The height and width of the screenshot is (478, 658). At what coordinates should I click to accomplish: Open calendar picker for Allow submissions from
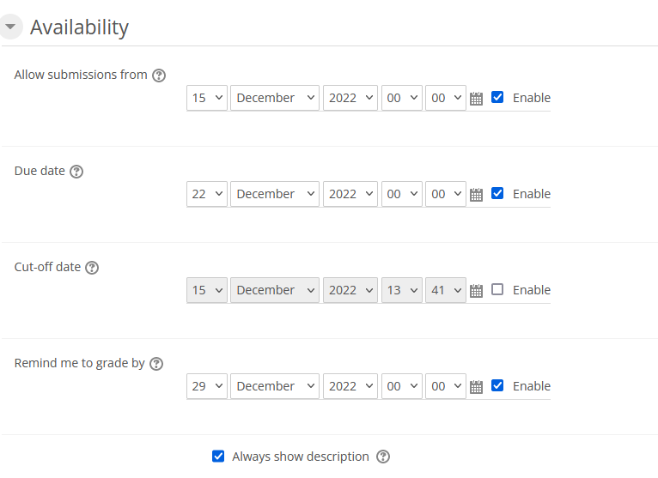pyautogui.click(x=477, y=99)
